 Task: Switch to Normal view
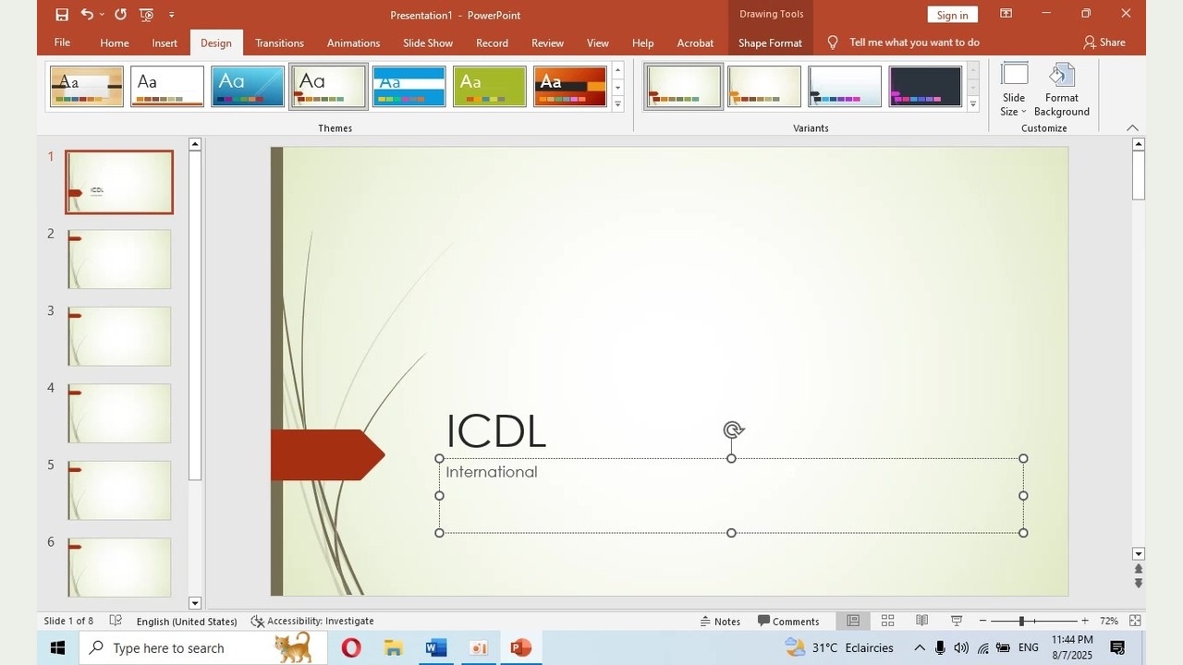853,621
